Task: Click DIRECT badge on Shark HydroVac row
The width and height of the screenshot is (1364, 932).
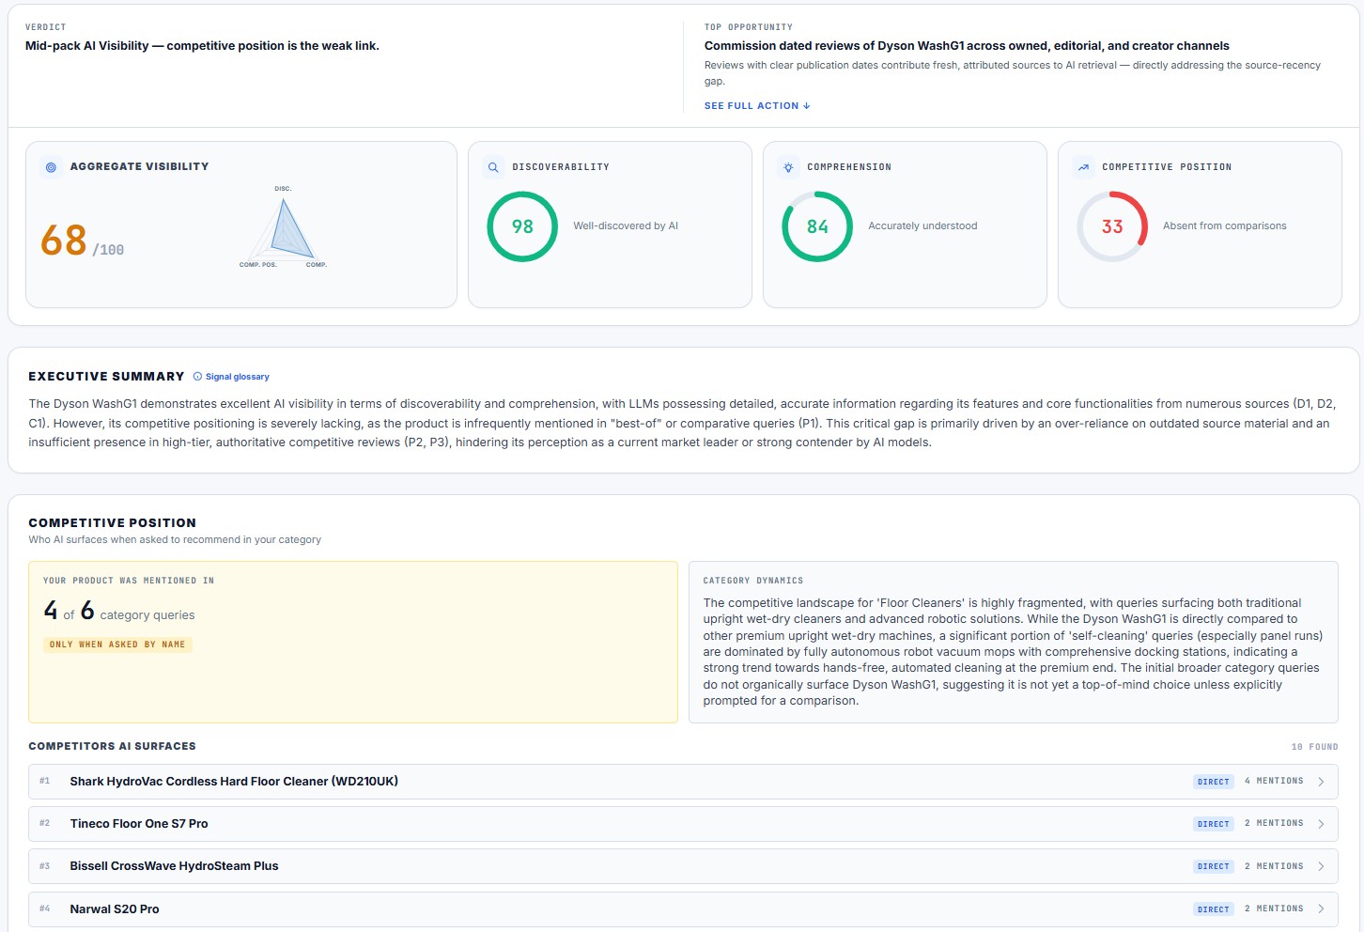Action: [x=1214, y=782]
